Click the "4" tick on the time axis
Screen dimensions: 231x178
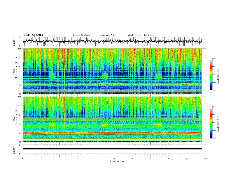[96, 159]
